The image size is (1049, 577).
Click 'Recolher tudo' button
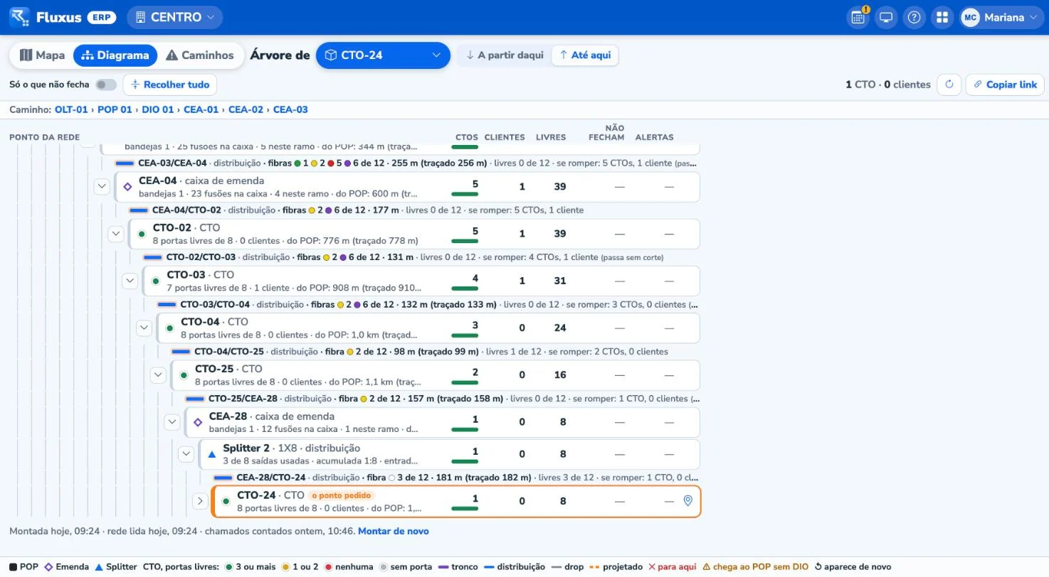pos(170,85)
